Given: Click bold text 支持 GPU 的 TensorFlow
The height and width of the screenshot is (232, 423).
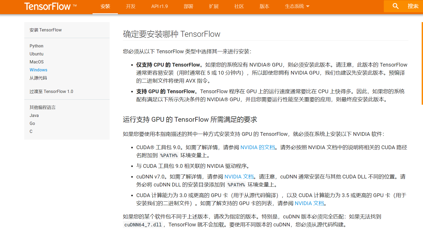Looking at the screenshot, I should (165, 91).
